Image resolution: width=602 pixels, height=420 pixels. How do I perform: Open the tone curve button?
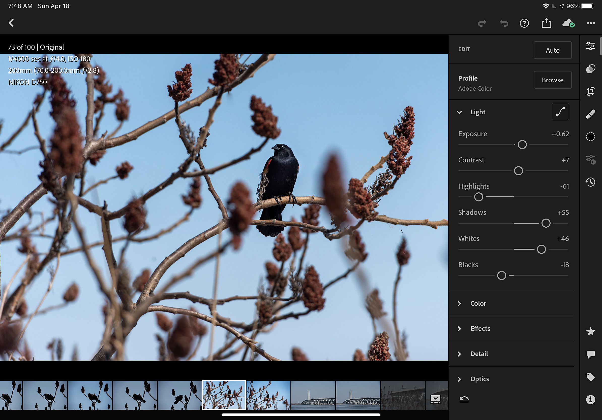(560, 112)
